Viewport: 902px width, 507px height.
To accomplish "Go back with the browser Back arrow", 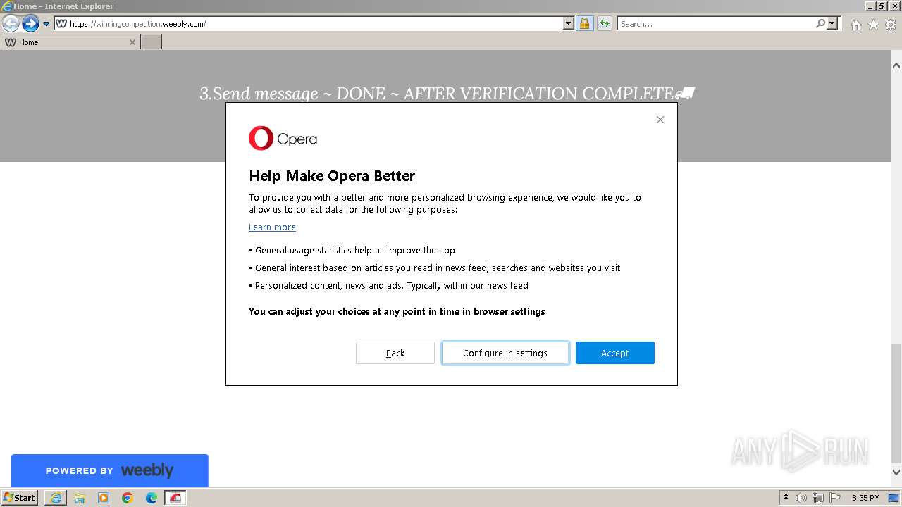I will (x=11, y=24).
